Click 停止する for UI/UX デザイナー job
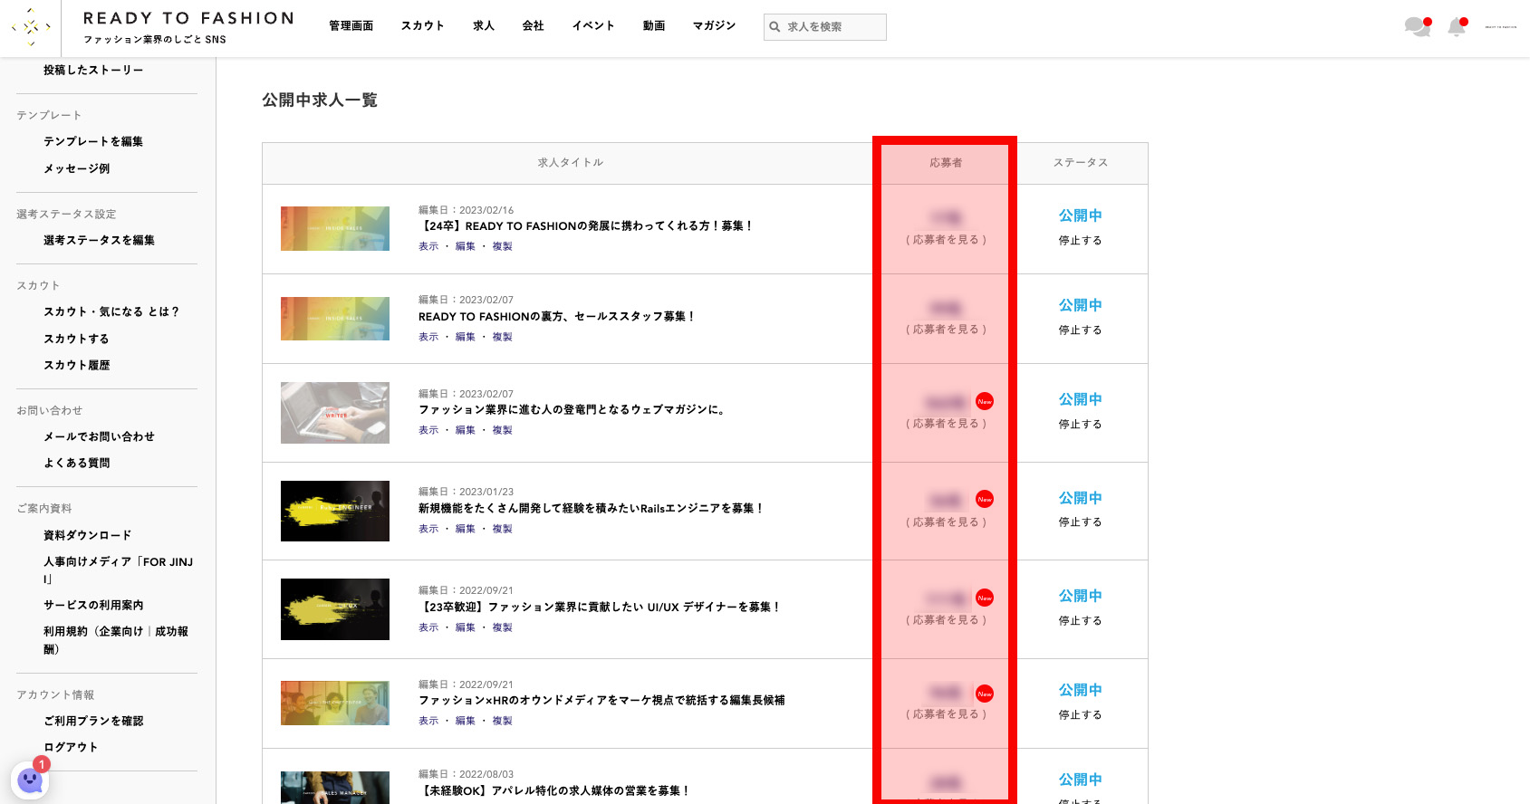The width and height of the screenshot is (1530, 804). pos(1081,621)
